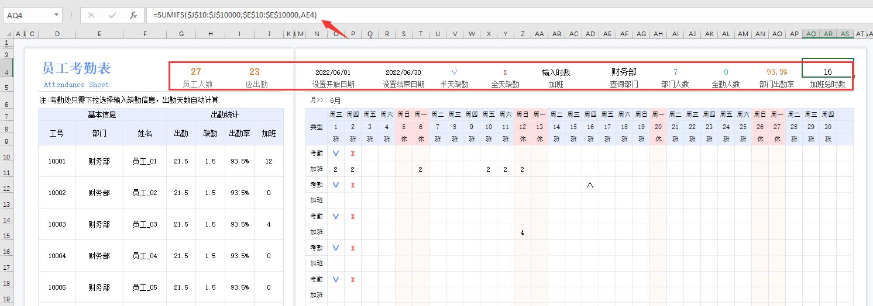Select employee ID 10001
The image size is (873, 306).
point(57,161)
